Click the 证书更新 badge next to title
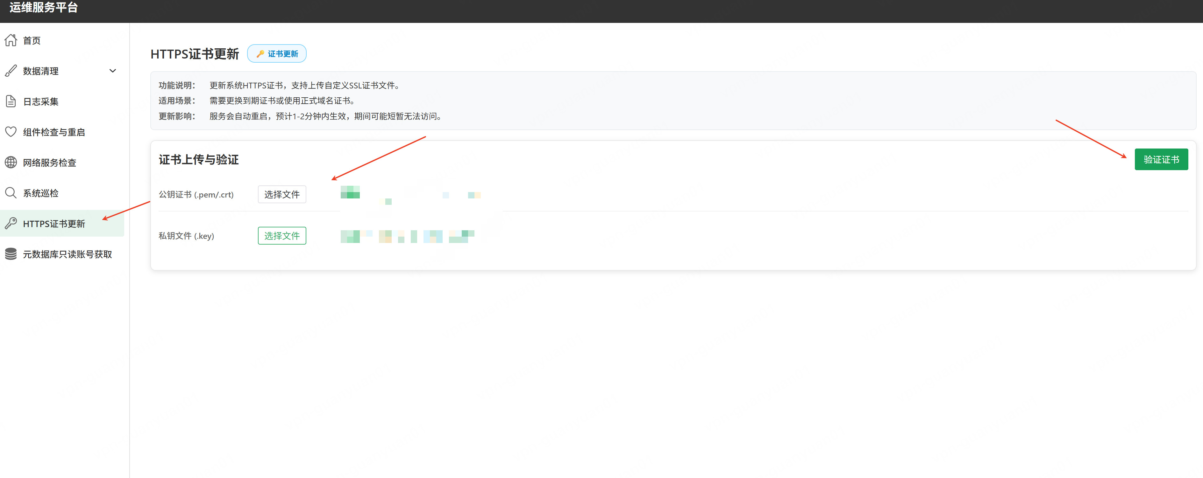 click(277, 54)
